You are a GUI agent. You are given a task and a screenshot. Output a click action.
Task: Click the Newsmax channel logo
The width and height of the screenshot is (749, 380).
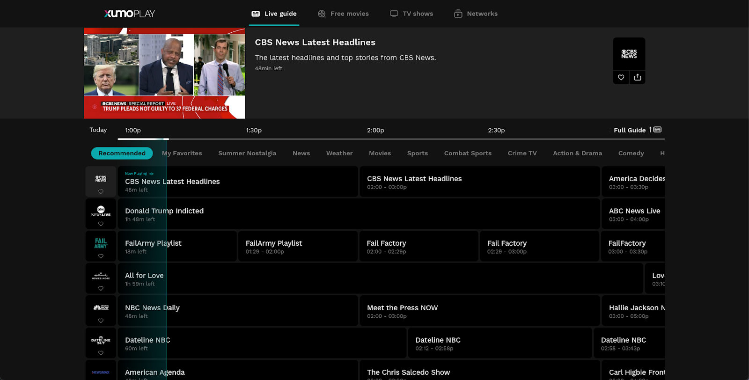pos(101,373)
